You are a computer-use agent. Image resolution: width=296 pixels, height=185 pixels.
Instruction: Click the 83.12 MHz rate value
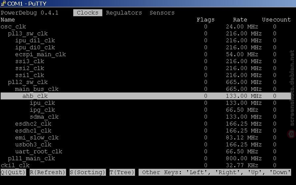(242, 138)
